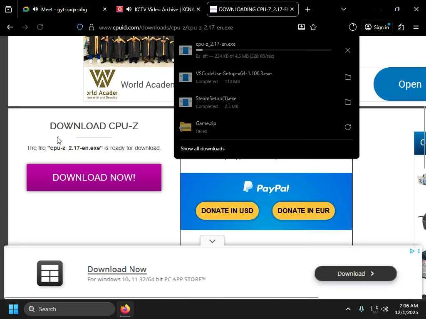Click the ad Download button

pos(356,274)
